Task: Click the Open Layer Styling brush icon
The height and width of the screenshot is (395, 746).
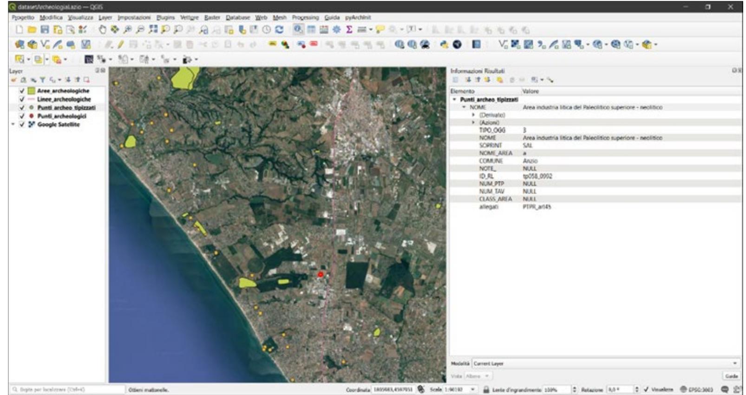Action: 14,80
